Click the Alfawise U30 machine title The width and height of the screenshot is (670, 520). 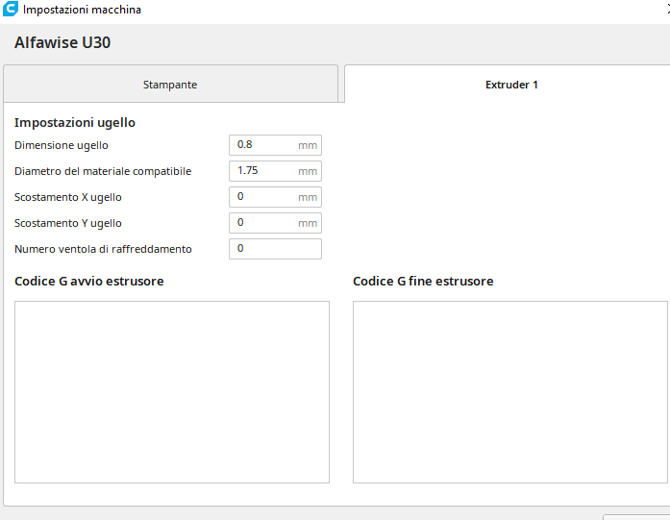pyautogui.click(x=62, y=43)
